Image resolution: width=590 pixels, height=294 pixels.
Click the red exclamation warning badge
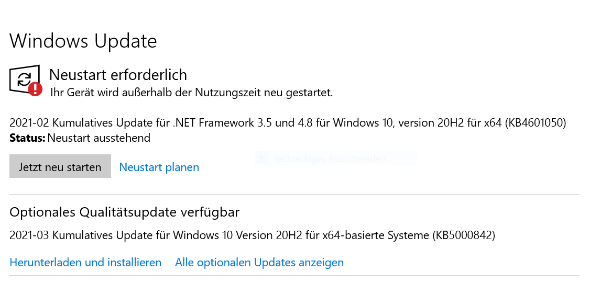point(35,89)
